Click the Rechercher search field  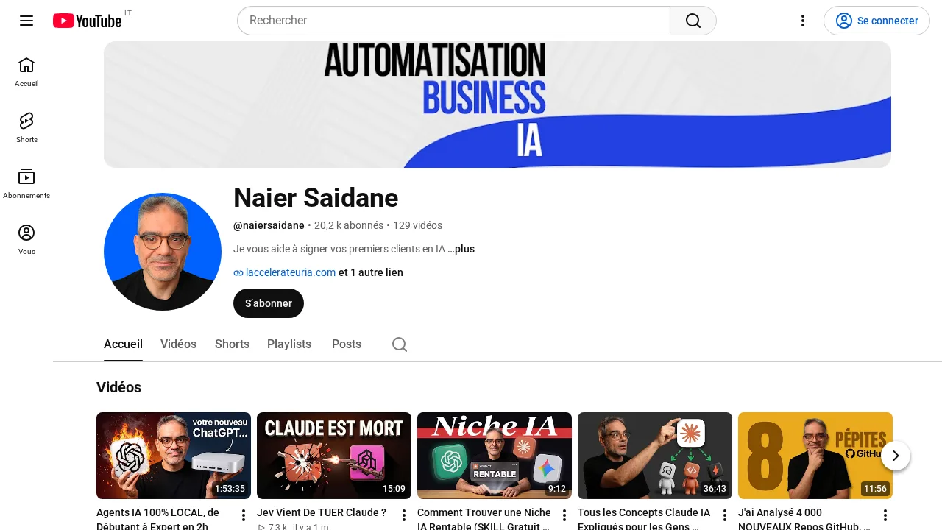point(453,21)
